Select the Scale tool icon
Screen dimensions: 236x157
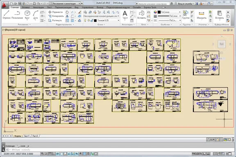pyautogui.click(x=67, y=20)
